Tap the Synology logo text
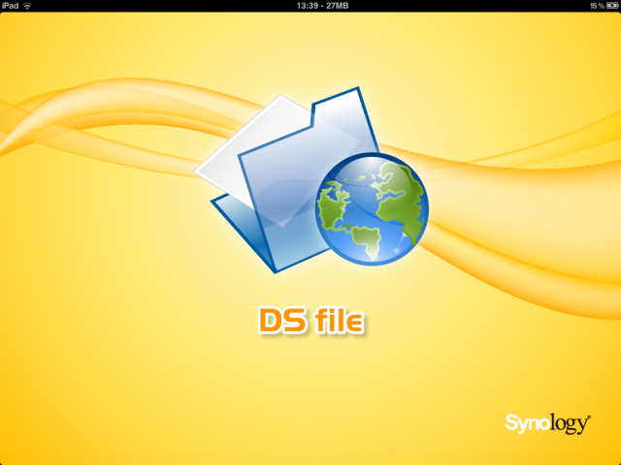Image resolution: width=621 pixels, height=465 pixels. [547, 424]
